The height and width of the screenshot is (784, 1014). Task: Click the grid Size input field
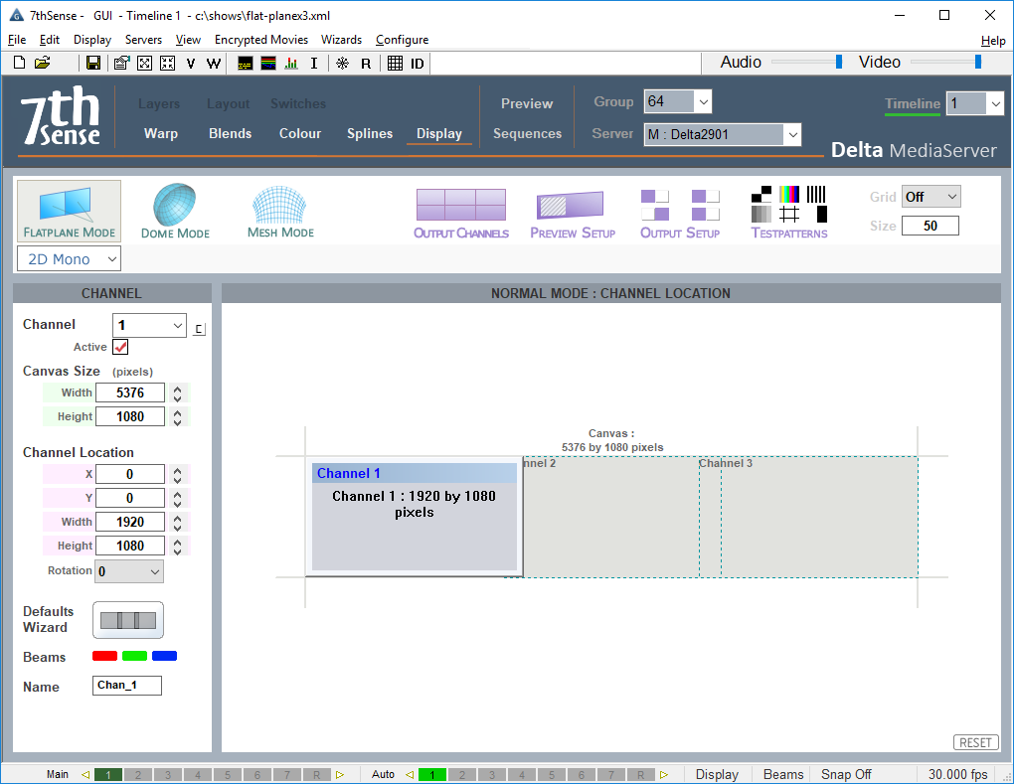(x=929, y=226)
